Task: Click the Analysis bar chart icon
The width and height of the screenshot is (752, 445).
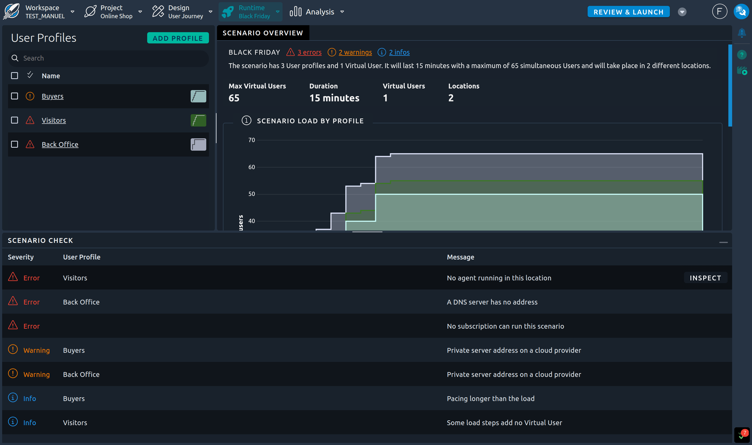Action: coord(295,12)
